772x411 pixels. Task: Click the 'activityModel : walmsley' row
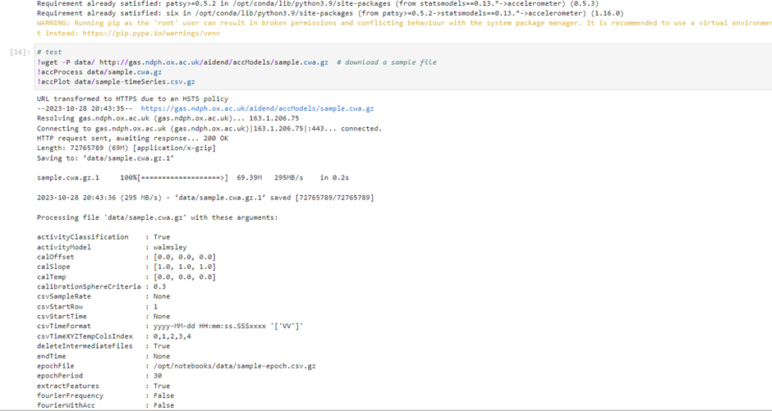(112, 247)
